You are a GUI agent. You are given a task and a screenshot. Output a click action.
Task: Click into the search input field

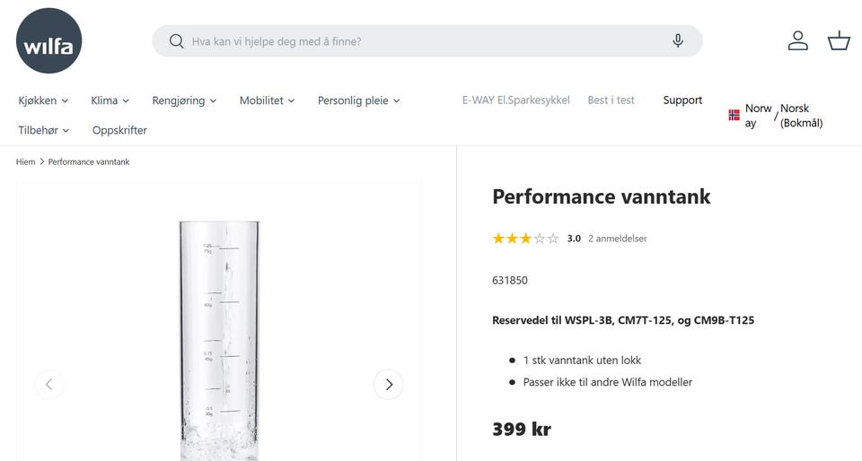coord(422,41)
